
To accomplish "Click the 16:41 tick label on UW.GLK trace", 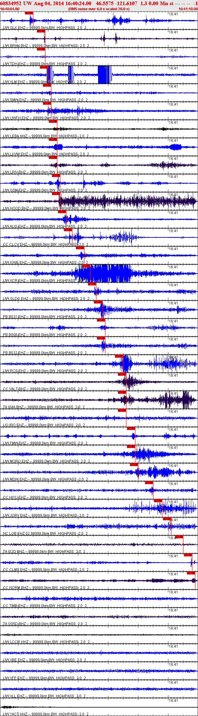I will pos(173,14).
